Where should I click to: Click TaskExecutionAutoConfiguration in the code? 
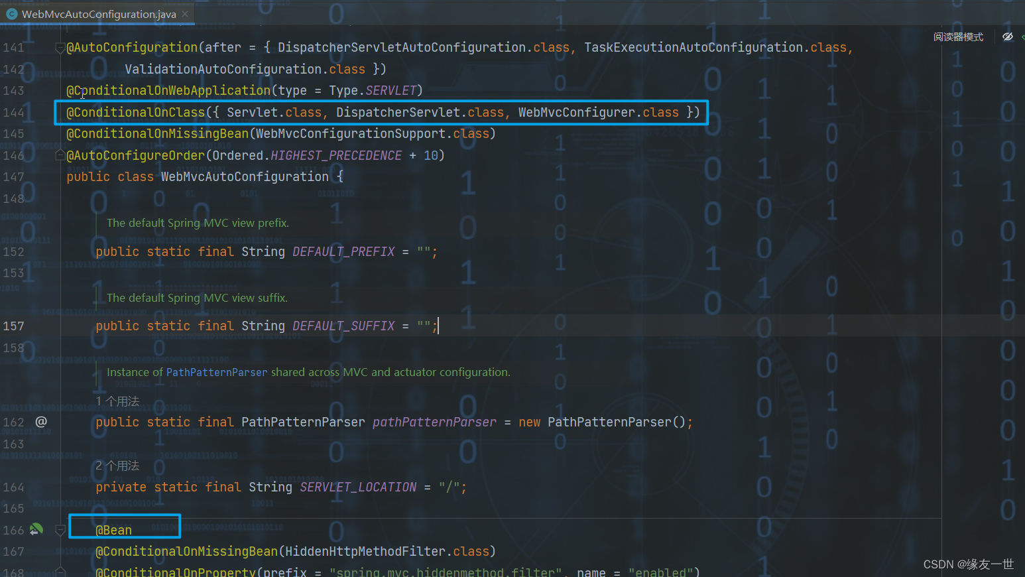tap(693, 48)
